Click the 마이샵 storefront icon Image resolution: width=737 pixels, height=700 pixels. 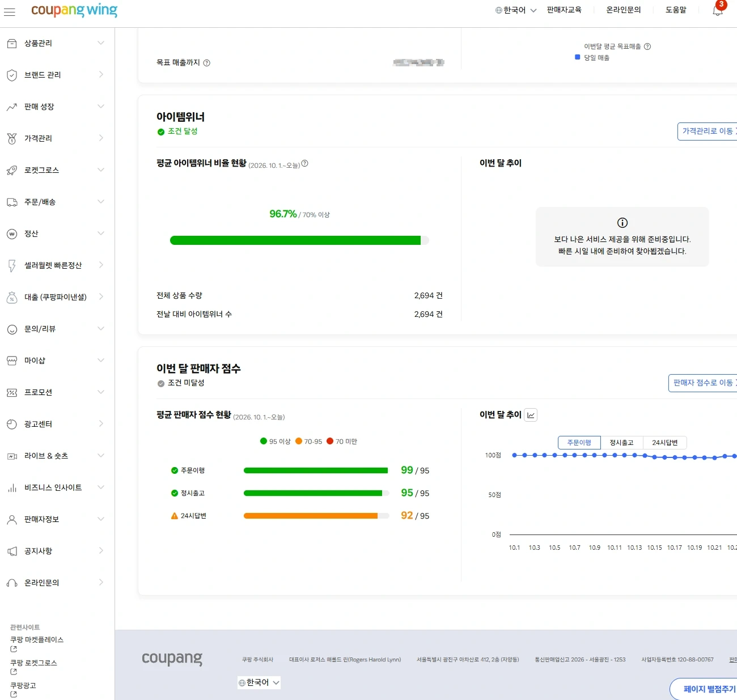coord(12,360)
